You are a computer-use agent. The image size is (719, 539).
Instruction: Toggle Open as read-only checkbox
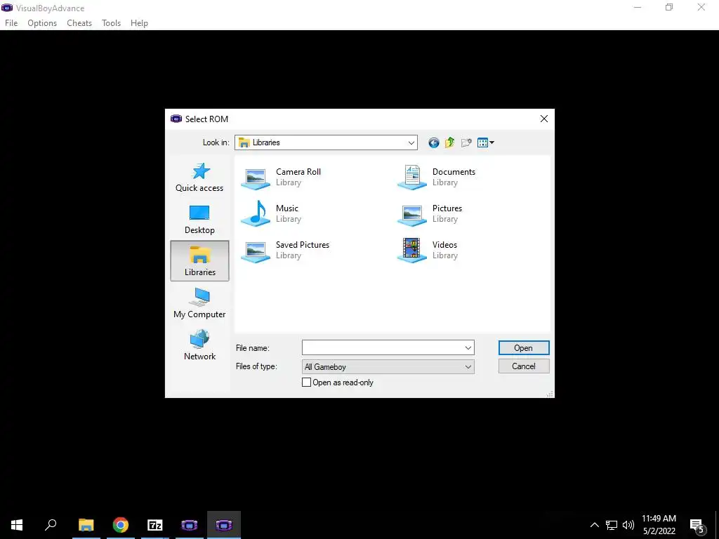[306, 382]
